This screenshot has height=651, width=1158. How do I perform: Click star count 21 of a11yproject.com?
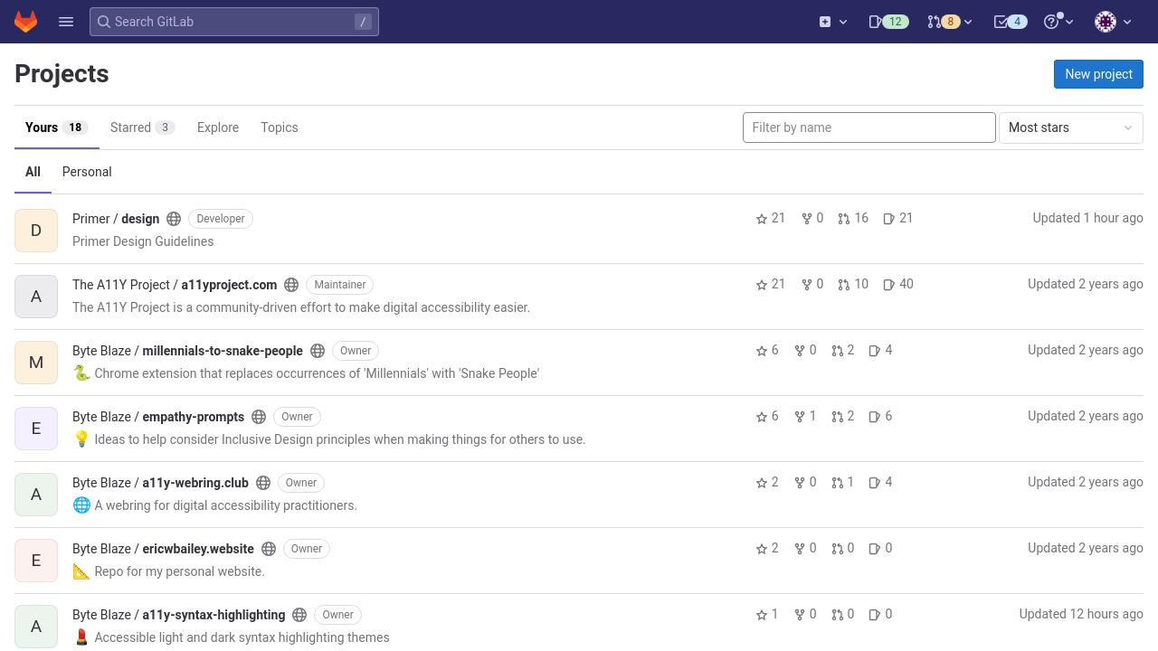[771, 285]
